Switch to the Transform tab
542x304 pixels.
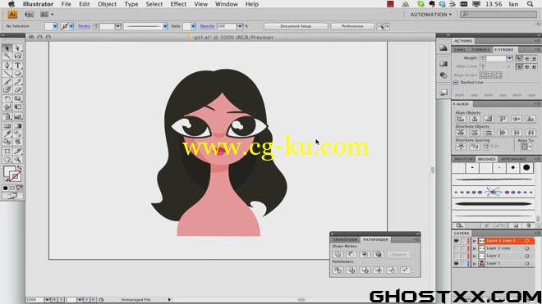coord(345,239)
